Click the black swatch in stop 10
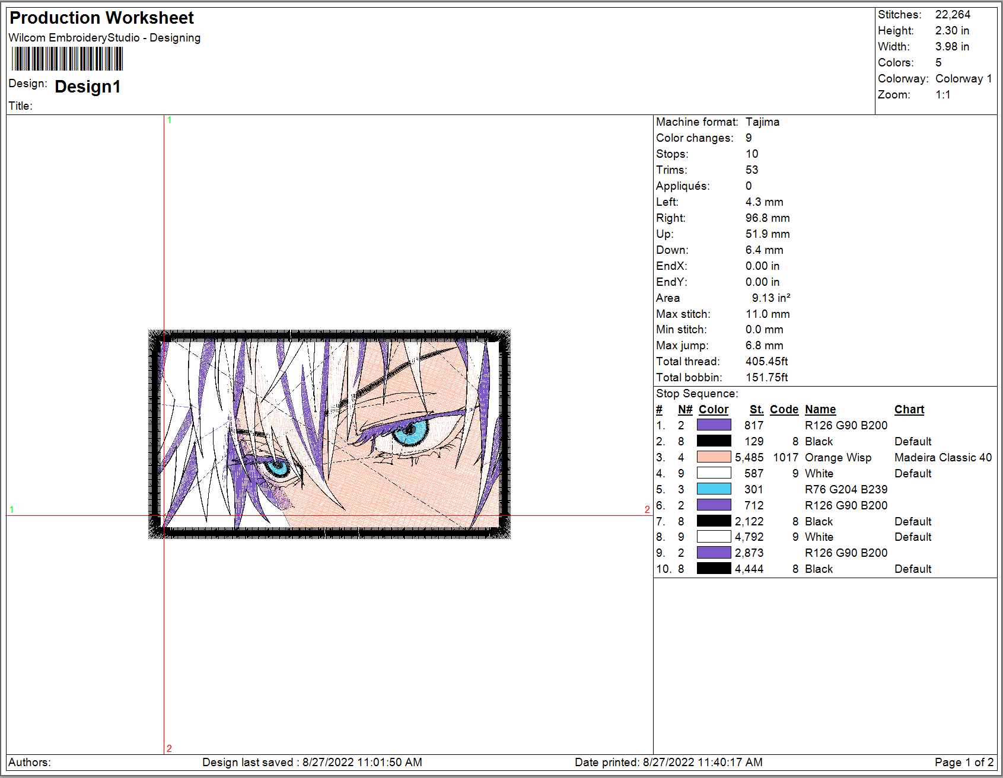The height and width of the screenshot is (778, 1003). pyautogui.click(x=714, y=569)
